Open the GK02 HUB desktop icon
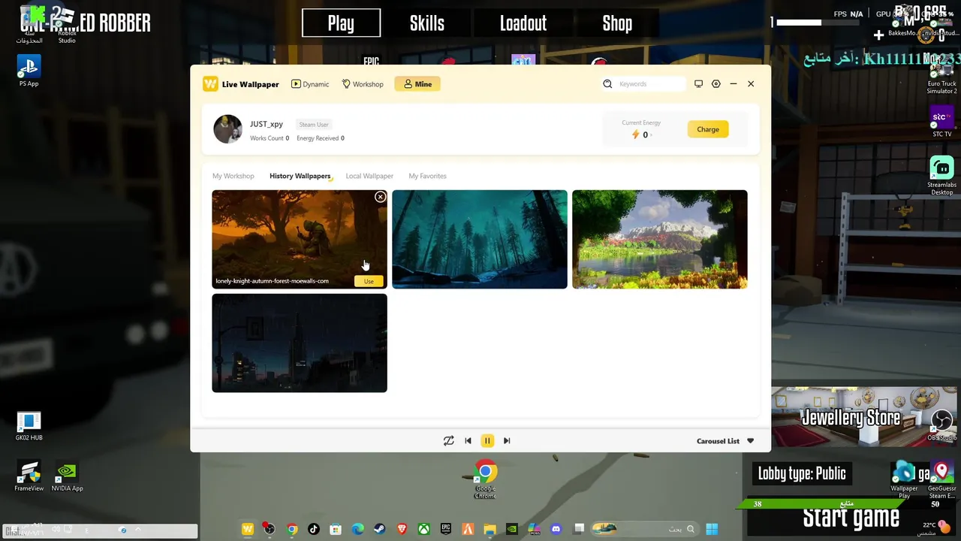 tap(29, 426)
